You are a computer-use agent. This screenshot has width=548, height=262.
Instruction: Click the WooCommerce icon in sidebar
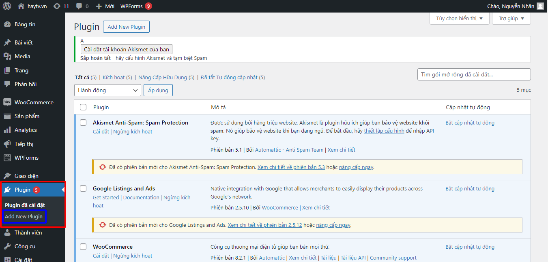point(7,102)
